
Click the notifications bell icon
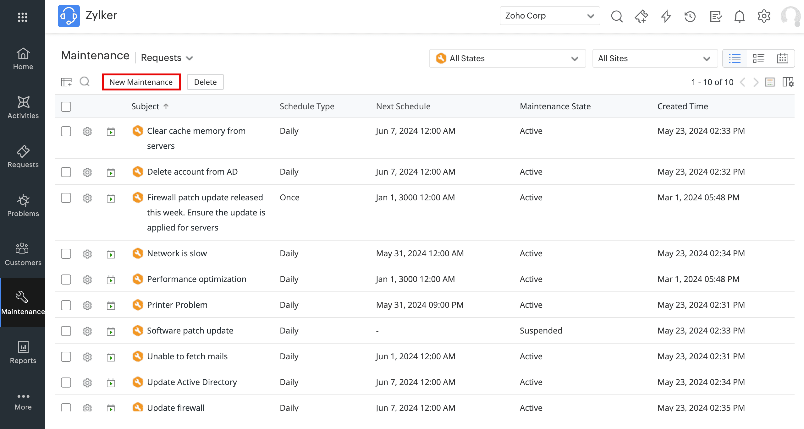739,16
